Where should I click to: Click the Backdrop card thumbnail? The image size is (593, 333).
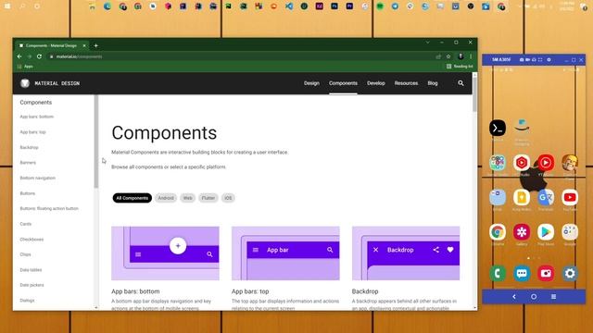click(x=406, y=253)
